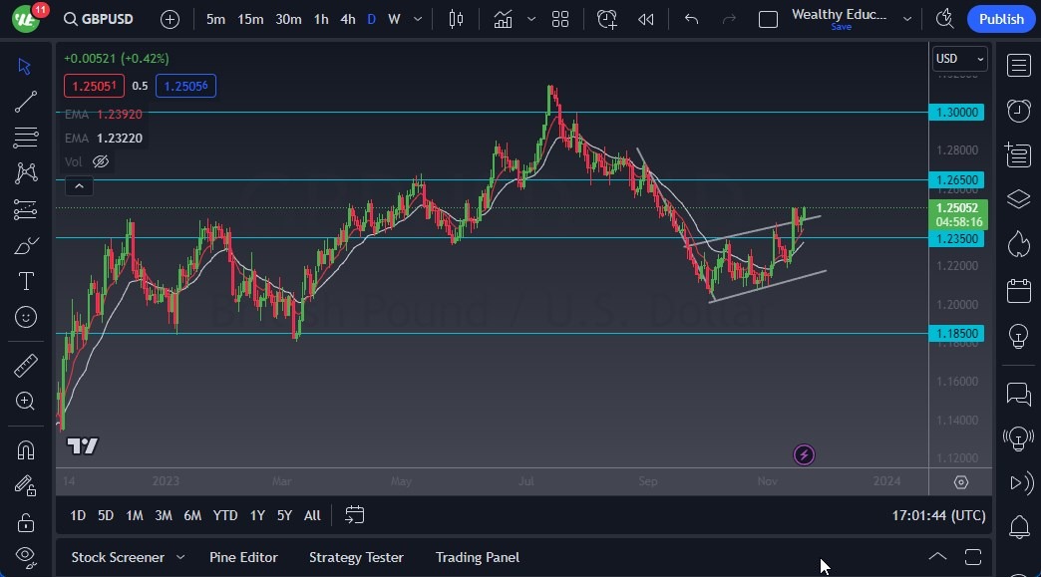The image size is (1041, 577).
Task: Click the Publish button
Action: click(1000, 18)
